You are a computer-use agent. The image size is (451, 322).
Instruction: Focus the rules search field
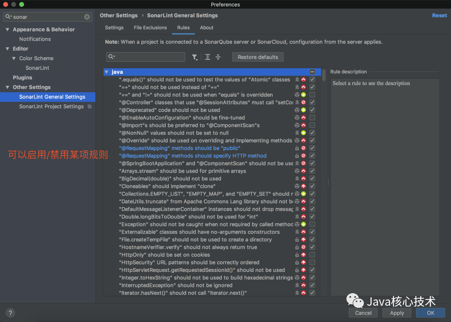pos(146,57)
